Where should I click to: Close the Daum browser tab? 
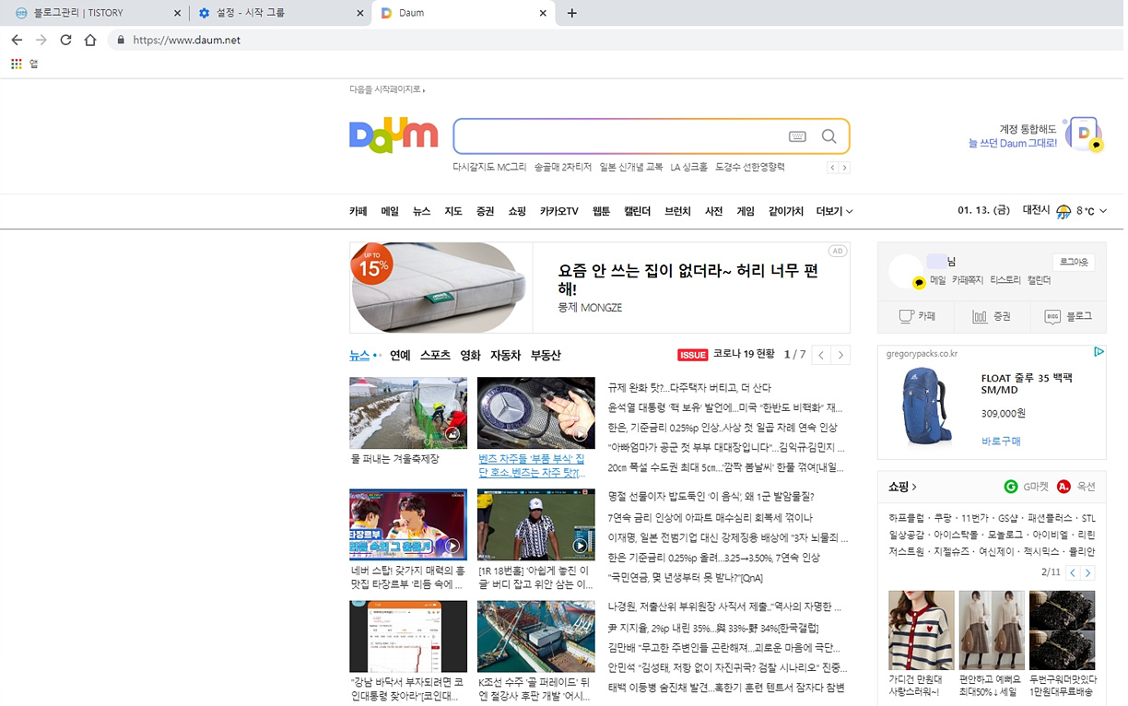coord(543,13)
